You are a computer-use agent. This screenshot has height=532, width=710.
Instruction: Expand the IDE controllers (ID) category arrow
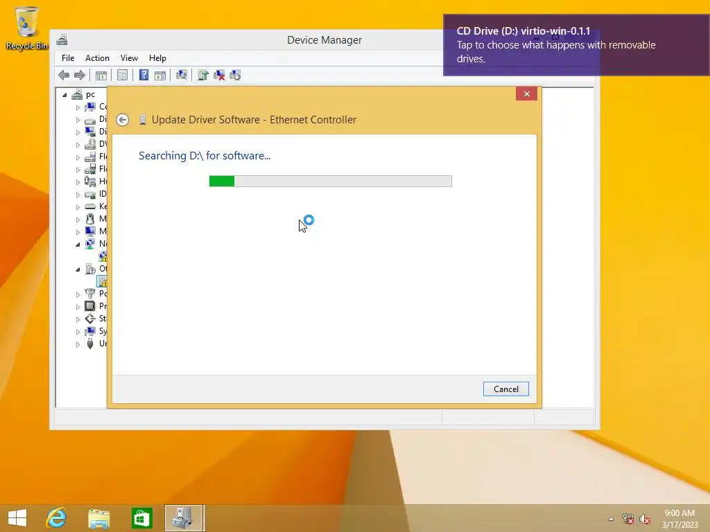tap(78, 195)
